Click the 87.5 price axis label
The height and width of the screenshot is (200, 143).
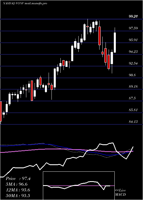click(x=132, y=98)
